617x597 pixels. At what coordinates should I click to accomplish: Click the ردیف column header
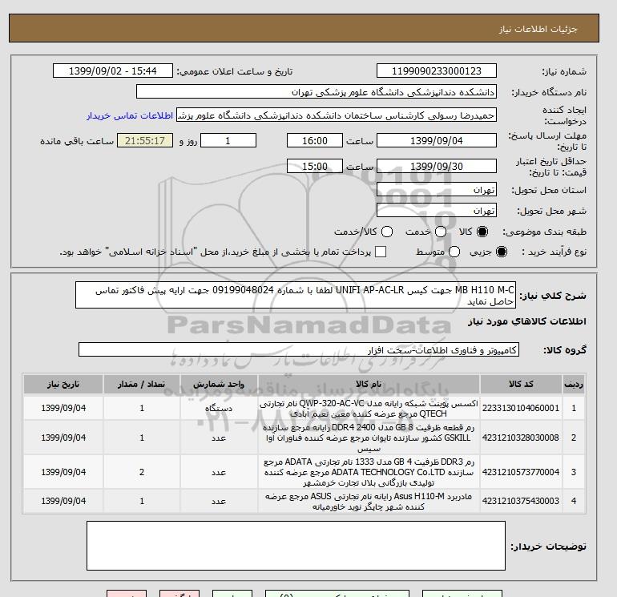pyautogui.click(x=574, y=384)
